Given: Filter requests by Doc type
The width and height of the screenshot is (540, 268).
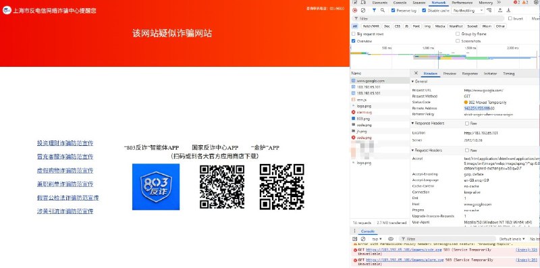Looking at the screenshot, I should point(387,26).
